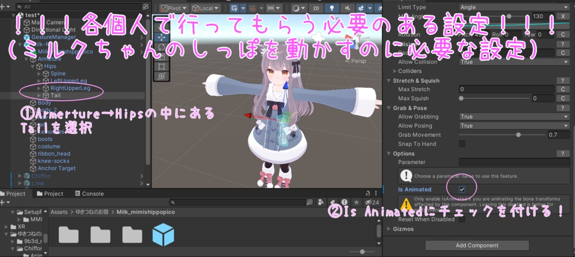
Task: Open the second Project tab
Action: click(x=50, y=193)
